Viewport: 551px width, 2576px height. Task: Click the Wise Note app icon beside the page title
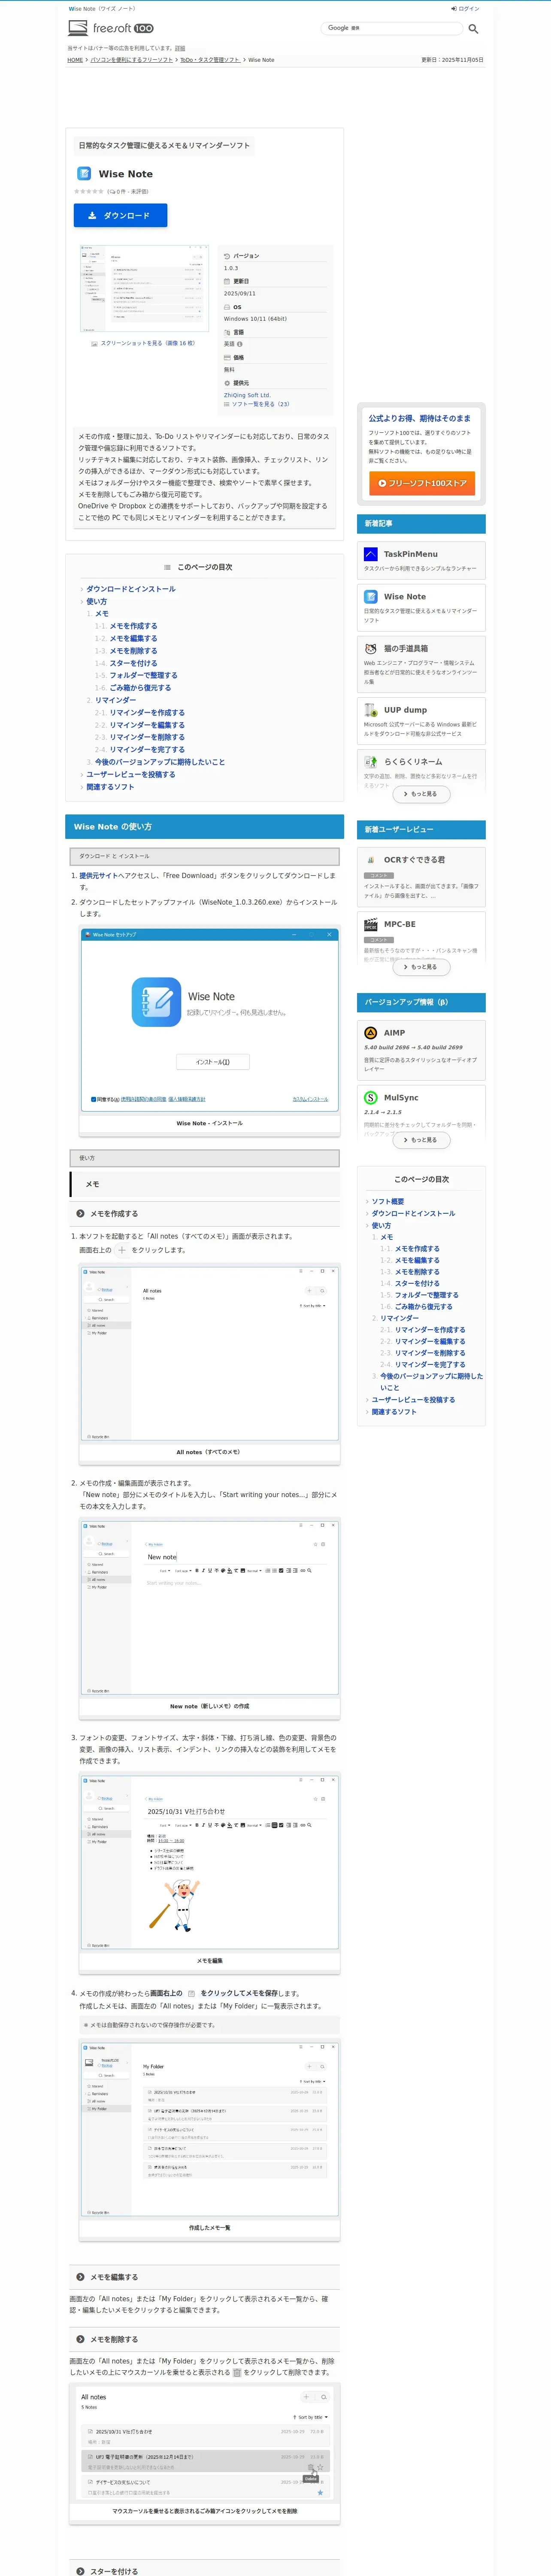pyautogui.click(x=84, y=174)
